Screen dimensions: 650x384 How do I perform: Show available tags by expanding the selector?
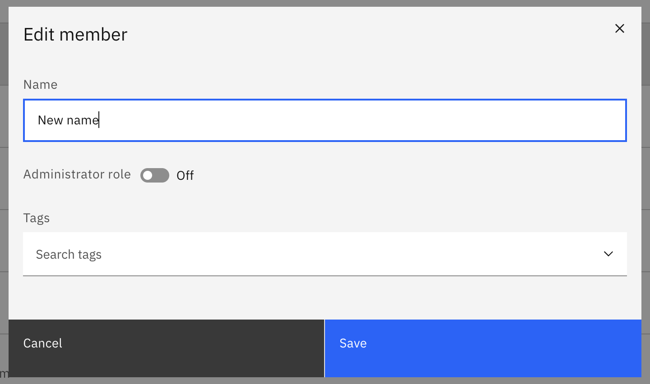[x=608, y=254]
